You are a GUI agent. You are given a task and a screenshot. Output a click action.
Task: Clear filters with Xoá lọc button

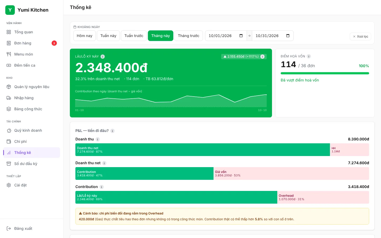click(360, 36)
